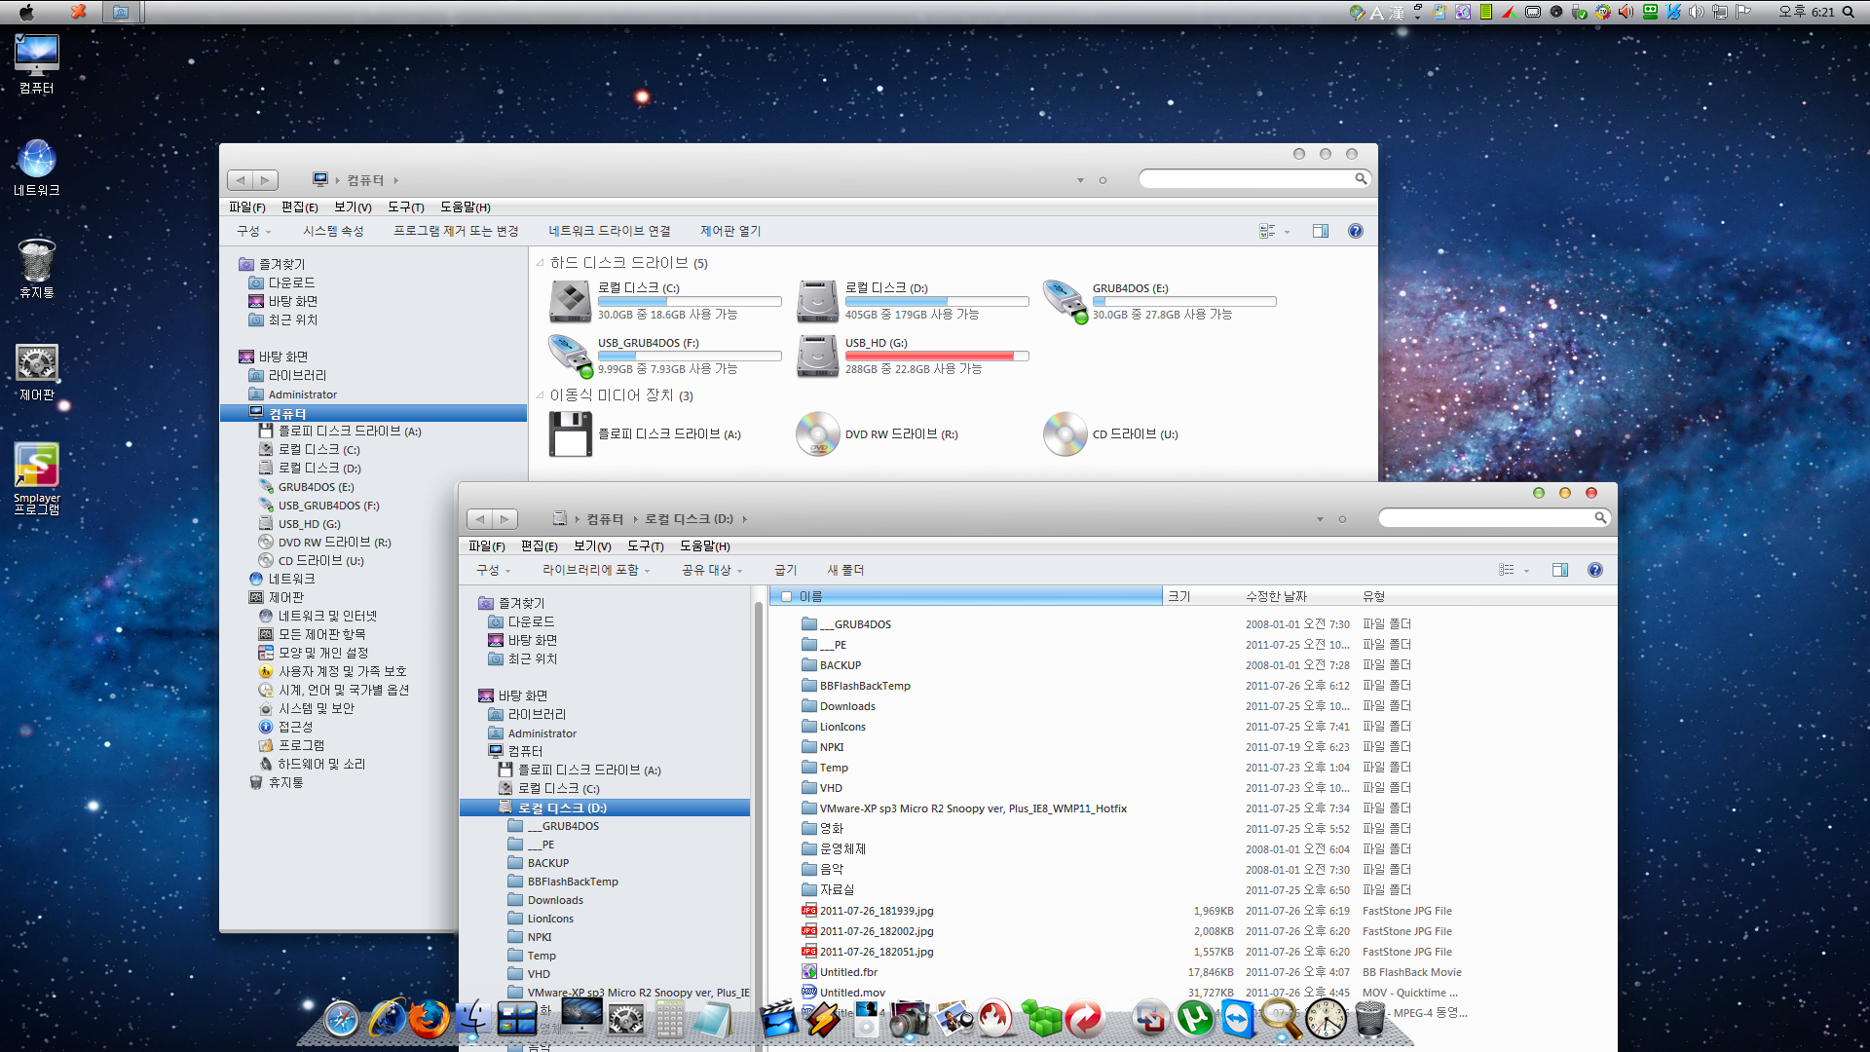Open the iPod icon in the dock
This screenshot has height=1052, width=1870.
coord(866,1020)
